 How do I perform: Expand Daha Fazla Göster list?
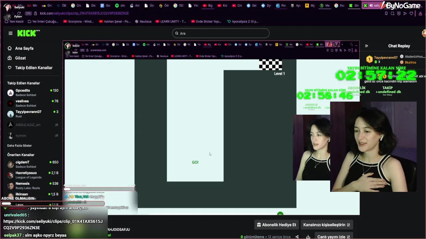[20, 146]
